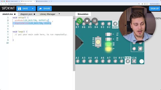Click the '// put your main code here' comment

click(41, 34)
